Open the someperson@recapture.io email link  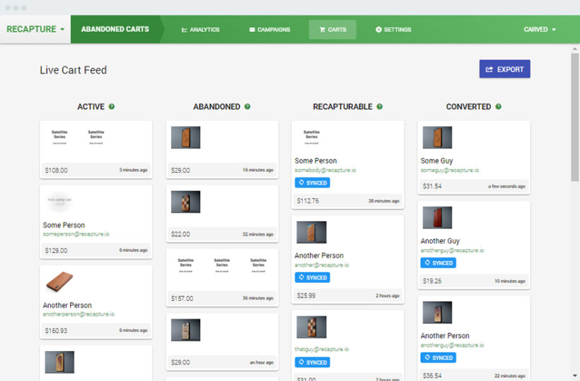coord(76,234)
